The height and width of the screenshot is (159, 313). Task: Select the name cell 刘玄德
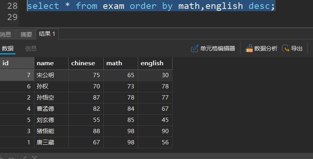point(51,120)
